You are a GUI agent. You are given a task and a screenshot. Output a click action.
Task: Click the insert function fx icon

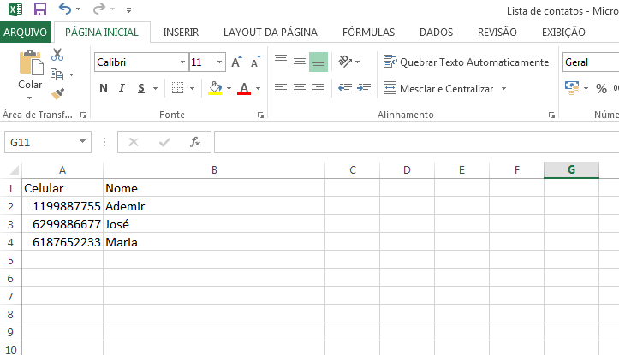pyautogui.click(x=195, y=142)
